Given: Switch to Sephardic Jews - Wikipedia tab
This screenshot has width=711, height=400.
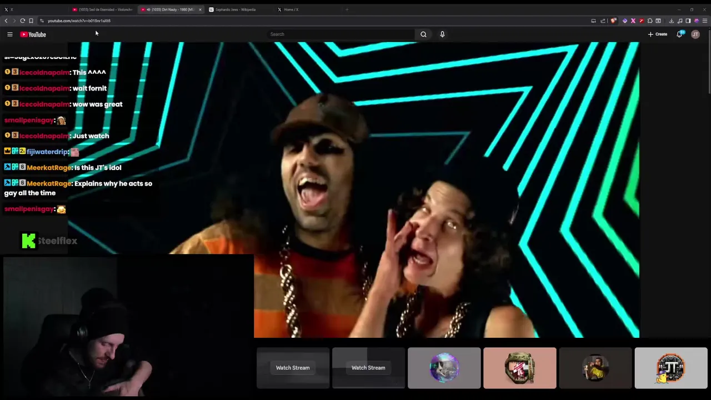Looking at the screenshot, I should coord(239,9).
